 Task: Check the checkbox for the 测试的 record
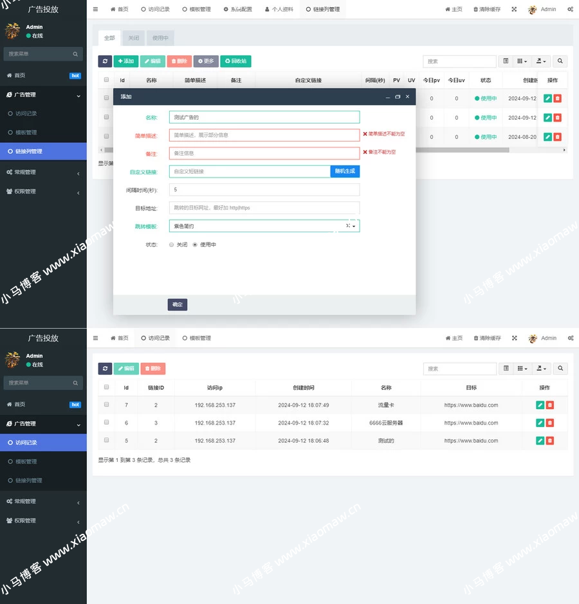pyautogui.click(x=107, y=441)
